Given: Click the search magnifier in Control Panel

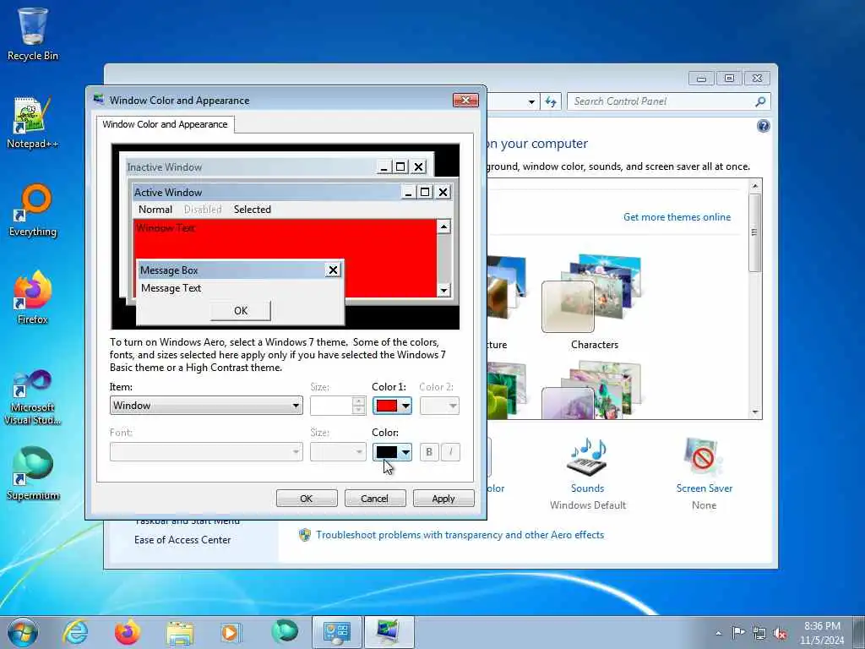Looking at the screenshot, I should point(760,101).
